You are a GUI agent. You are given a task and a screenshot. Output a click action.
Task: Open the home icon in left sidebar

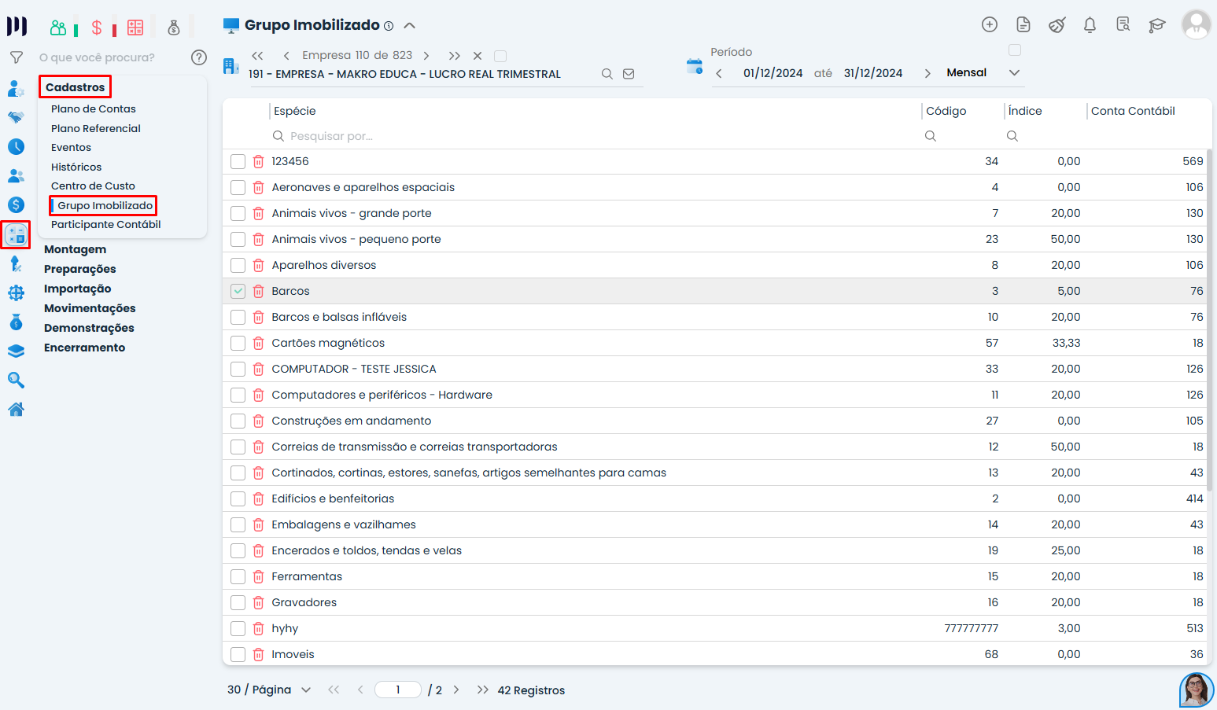click(16, 409)
